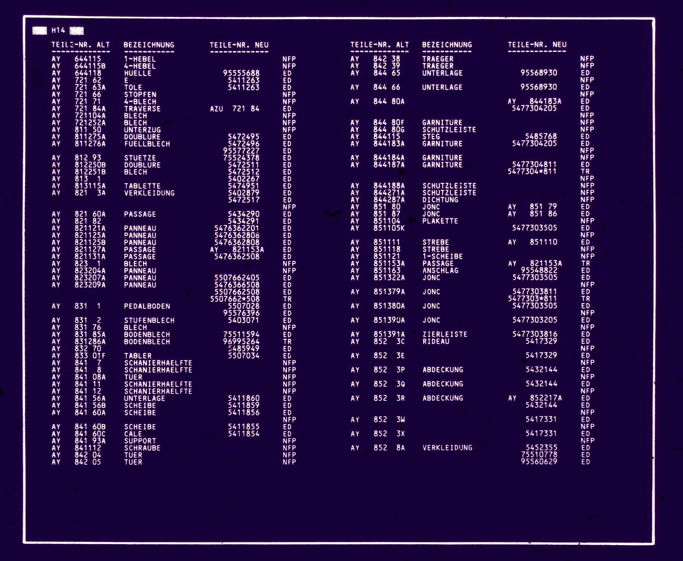Select old part number 842 38

[x=387, y=59]
